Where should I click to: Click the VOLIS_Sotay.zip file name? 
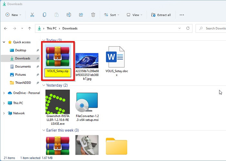(x=58, y=71)
